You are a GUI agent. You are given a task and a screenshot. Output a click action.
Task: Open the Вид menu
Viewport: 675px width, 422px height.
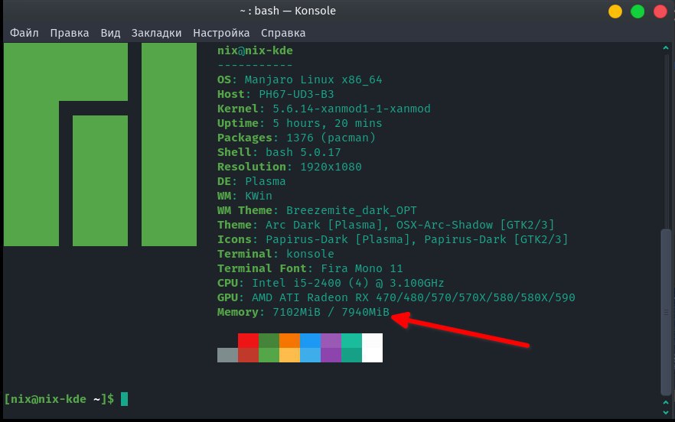(x=110, y=33)
